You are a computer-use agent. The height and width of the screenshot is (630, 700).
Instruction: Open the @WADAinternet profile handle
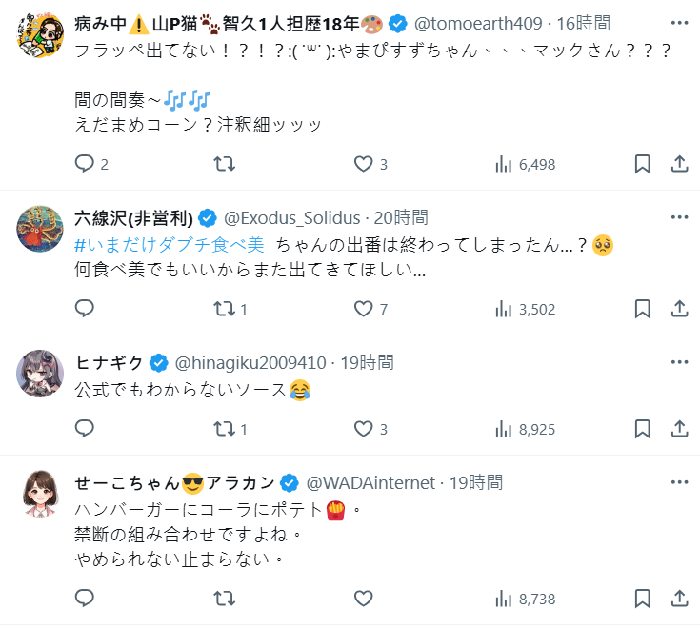(370, 482)
